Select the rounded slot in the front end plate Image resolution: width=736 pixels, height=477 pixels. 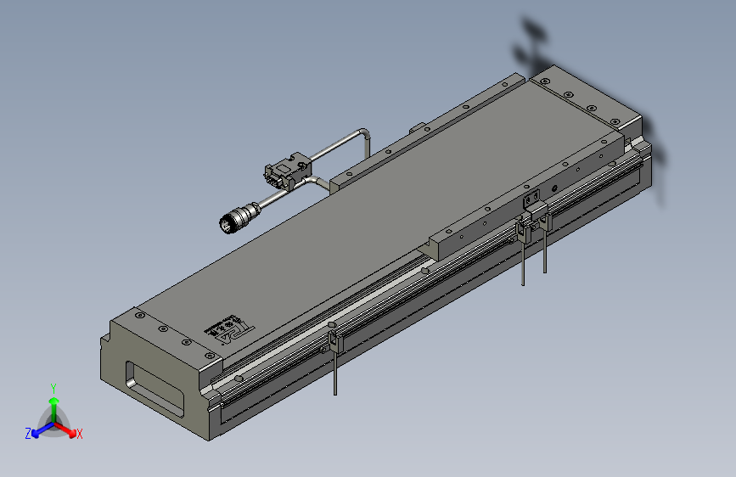[154, 390]
